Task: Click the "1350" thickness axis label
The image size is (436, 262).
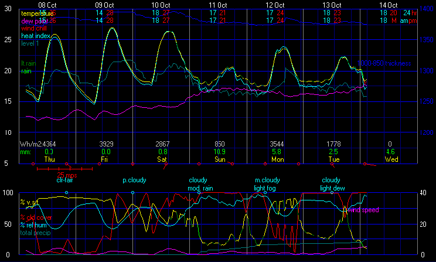Action: pyautogui.click(x=426, y=40)
